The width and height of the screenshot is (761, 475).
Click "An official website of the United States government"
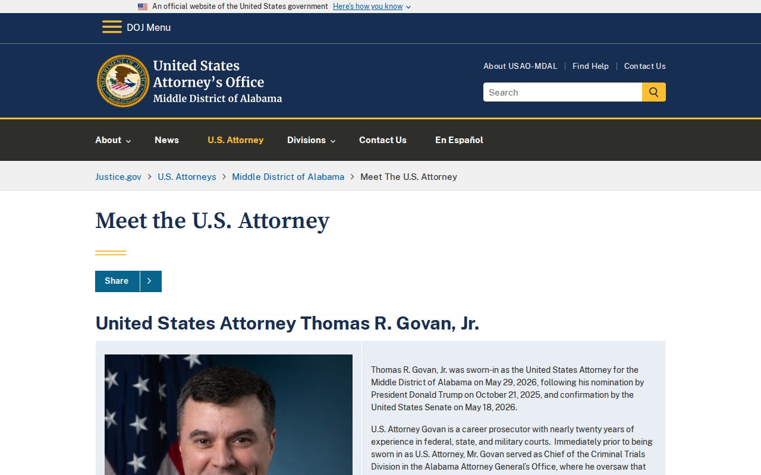[x=240, y=7]
